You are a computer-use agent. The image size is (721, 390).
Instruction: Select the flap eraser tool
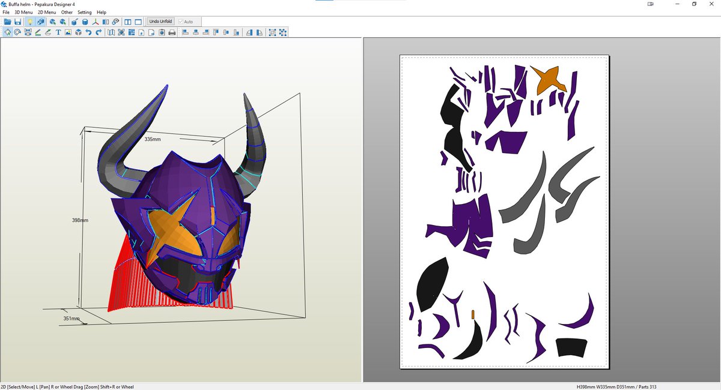48,32
